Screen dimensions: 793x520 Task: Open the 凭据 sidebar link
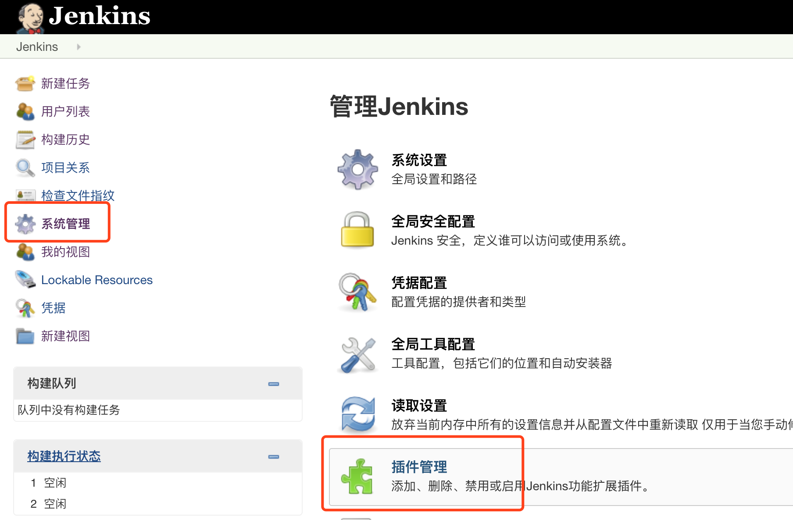[x=53, y=308]
